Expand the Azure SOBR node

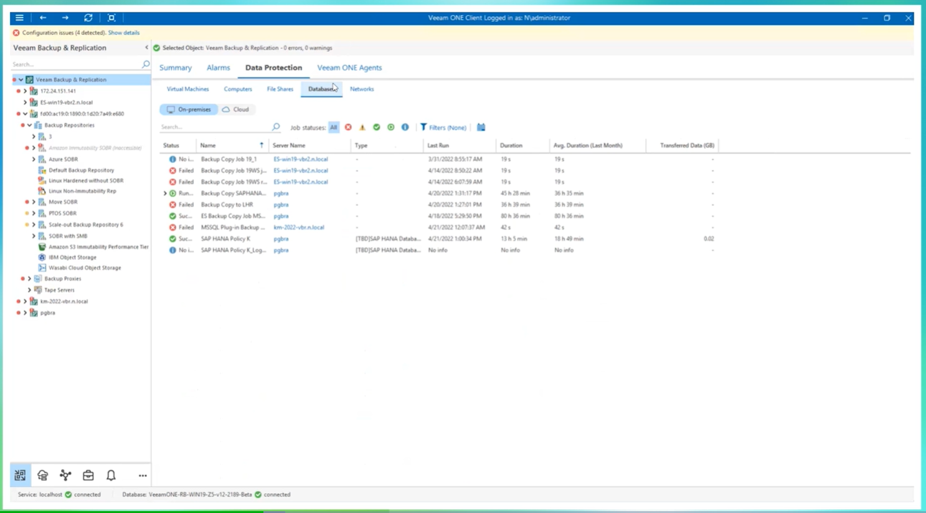pyautogui.click(x=34, y=159)
